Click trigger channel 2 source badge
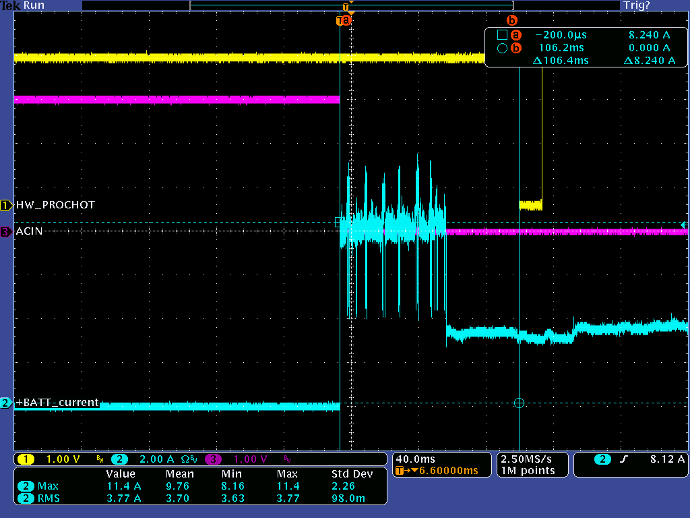Screen dimensions: 690x518 (602, 459)
